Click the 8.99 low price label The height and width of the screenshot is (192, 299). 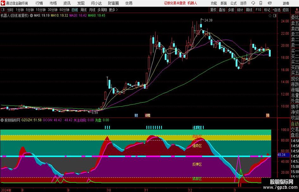point(95,113)
